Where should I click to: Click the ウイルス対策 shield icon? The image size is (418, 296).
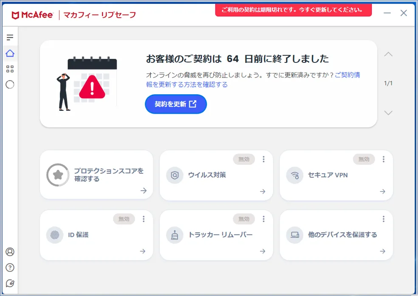(x=175, y=175)
